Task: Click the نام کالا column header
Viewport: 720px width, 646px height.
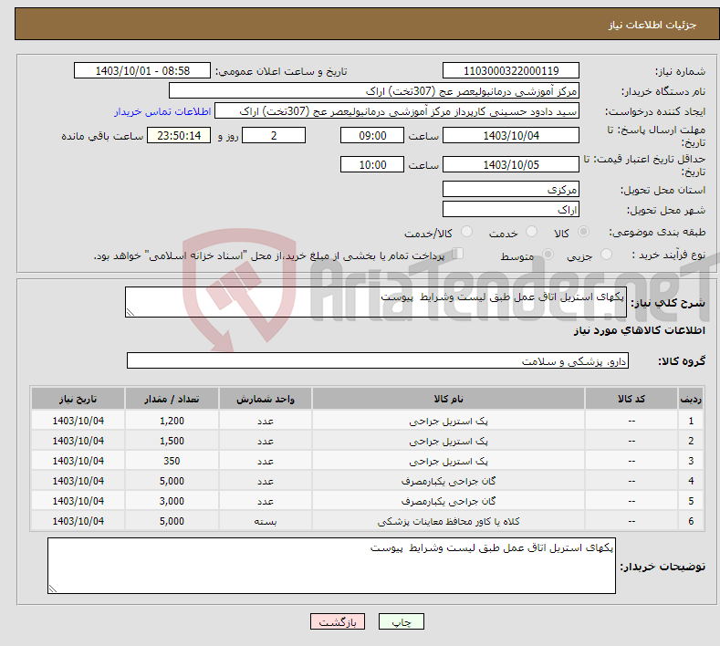Action: tap(448, 399)
